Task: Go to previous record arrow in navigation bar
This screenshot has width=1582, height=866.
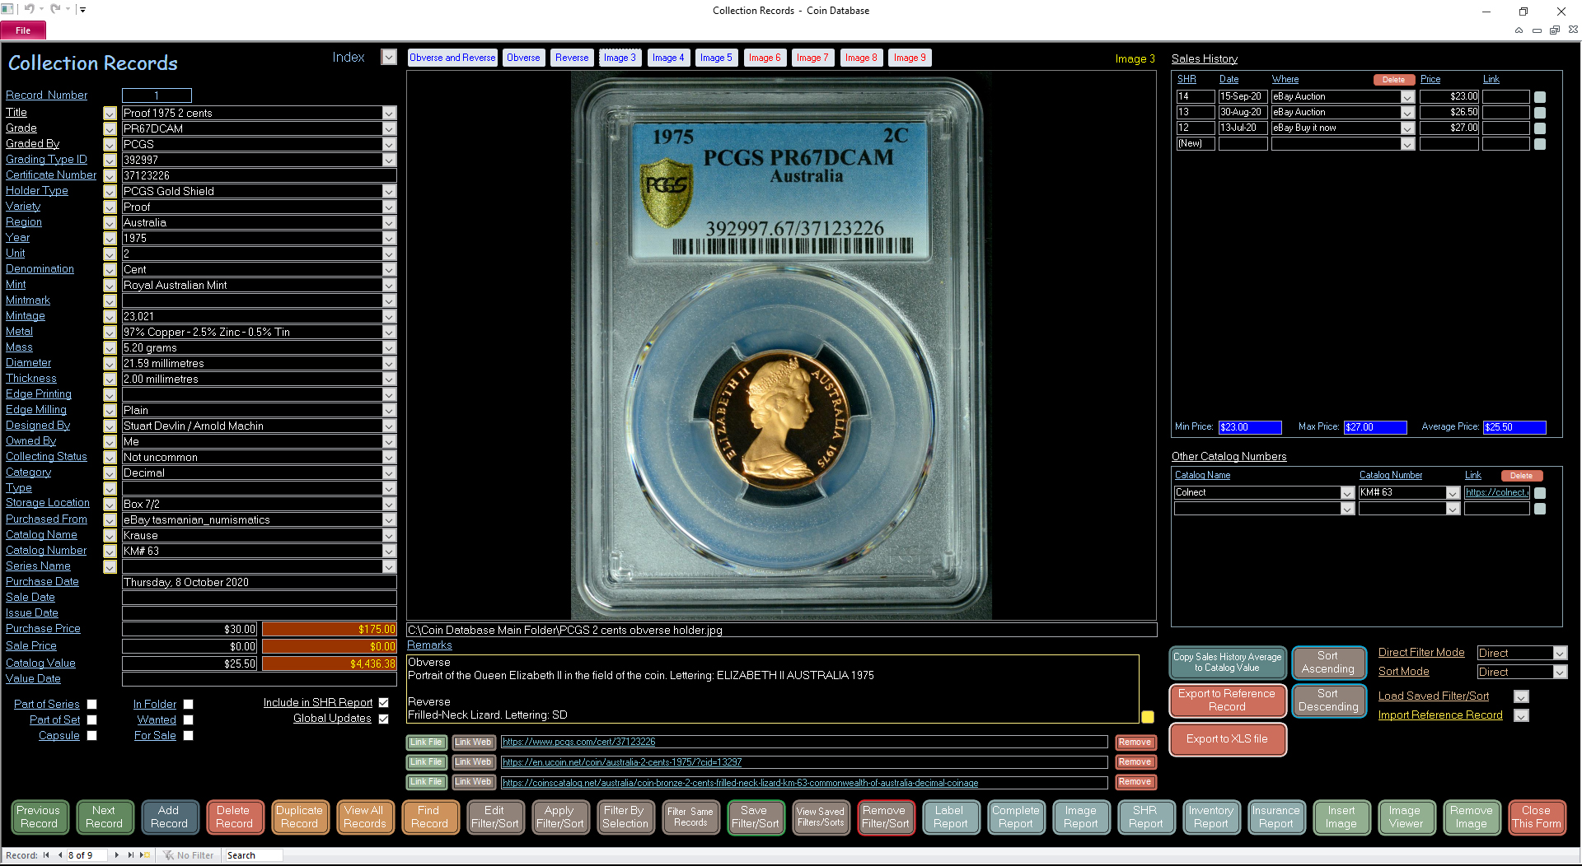Action: click(x=59, y=855)
